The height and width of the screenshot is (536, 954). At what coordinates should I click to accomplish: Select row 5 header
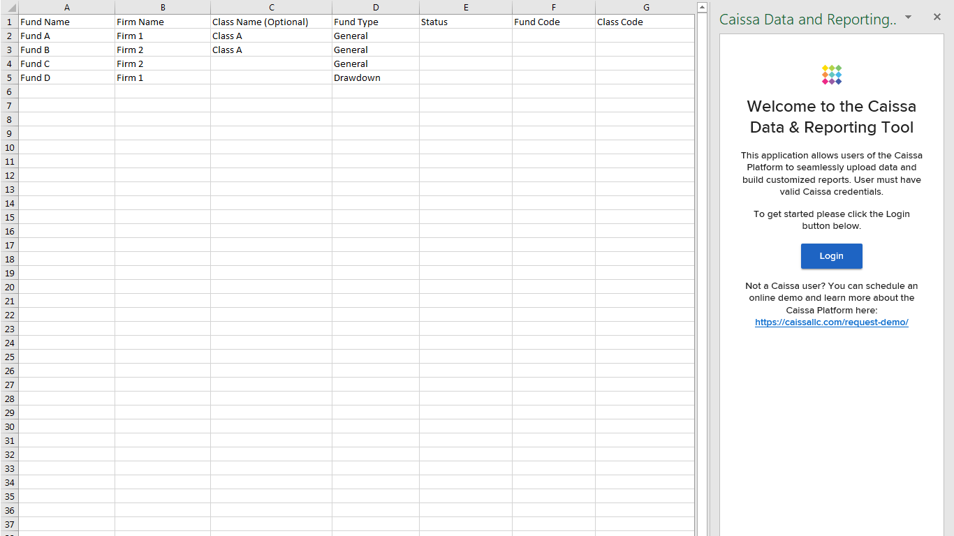[x=9, y=77]
